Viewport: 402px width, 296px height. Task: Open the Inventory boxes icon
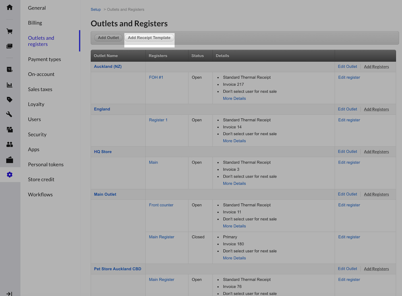(9, 130)
